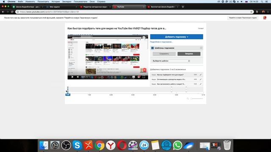
Task: Edit the third card "Как организовать работу"
Action: (x=200, y=84)
